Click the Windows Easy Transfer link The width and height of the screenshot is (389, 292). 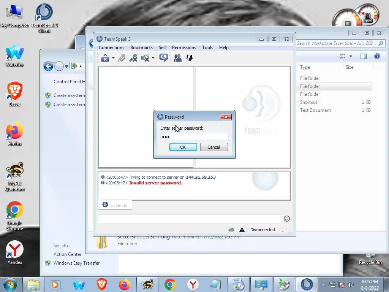[x=76, y=263]
